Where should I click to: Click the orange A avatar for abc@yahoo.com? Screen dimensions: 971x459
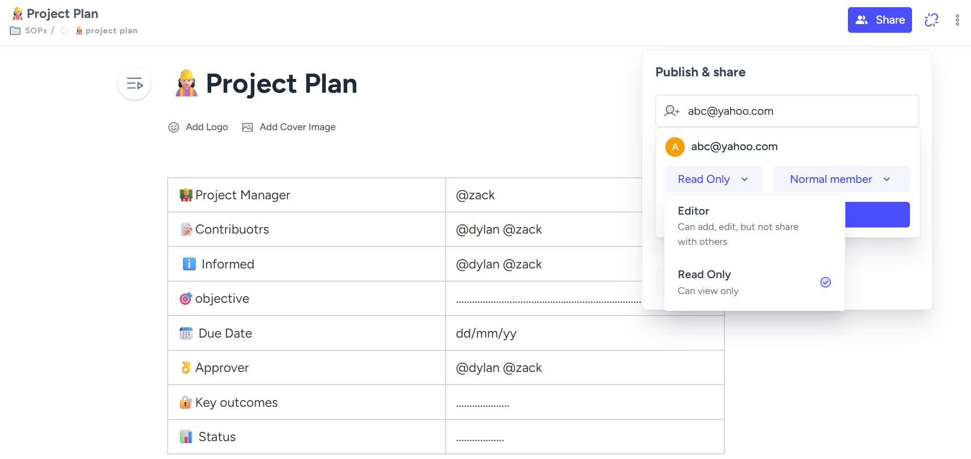point(675,147)
